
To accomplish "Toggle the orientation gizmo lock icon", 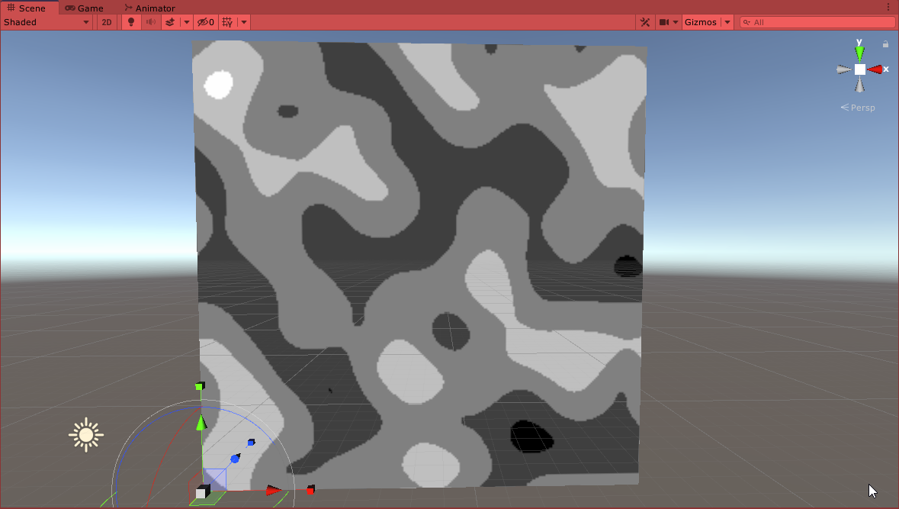I will (885, 43).
